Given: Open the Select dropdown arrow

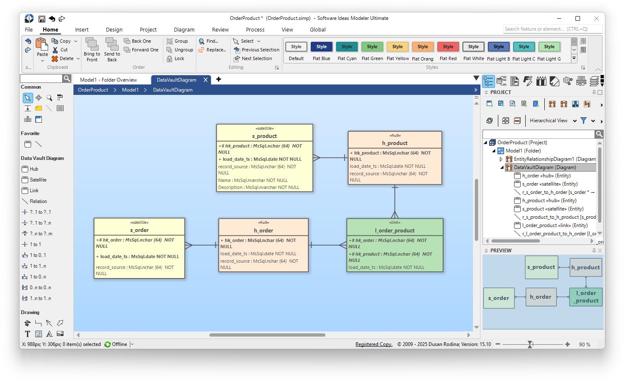Looking at the screenshot, I should click(258, 41).
